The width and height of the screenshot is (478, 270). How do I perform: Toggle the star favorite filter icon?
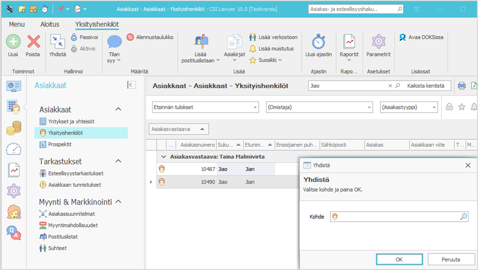pos(461,107)
